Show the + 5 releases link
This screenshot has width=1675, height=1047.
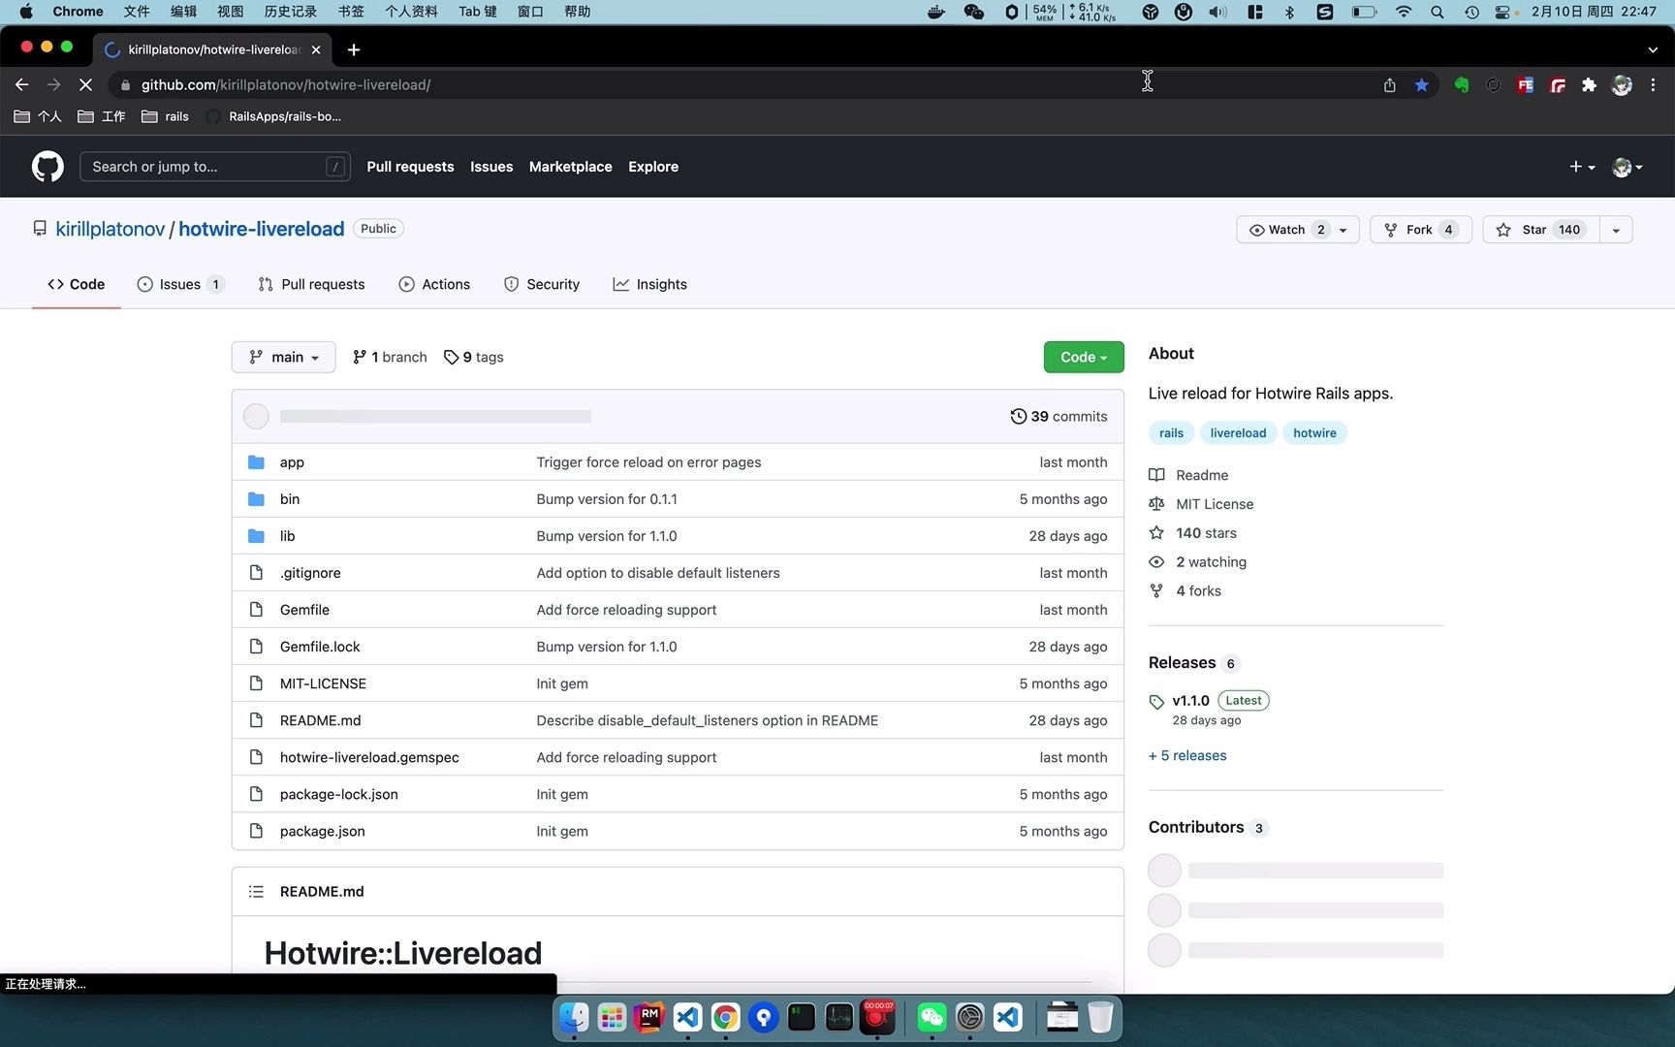click(x=1186, y=755)
